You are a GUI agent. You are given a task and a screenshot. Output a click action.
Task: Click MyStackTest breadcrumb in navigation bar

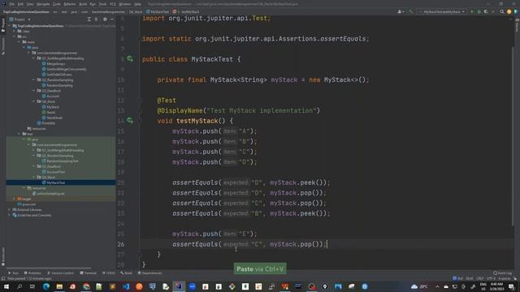tap(157, 11)
